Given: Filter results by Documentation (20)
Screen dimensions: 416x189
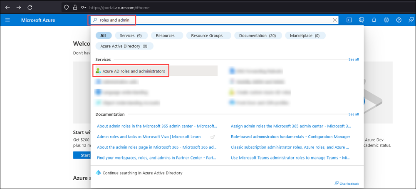Looking at the screenshot, I should click(x=258, y=36).
